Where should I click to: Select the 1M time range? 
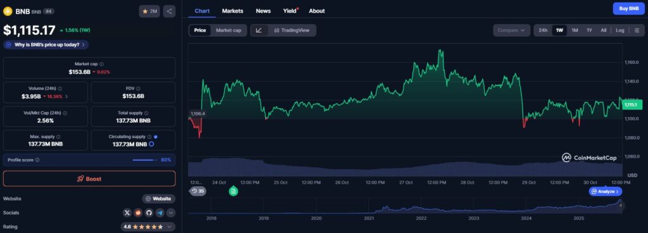575,30
